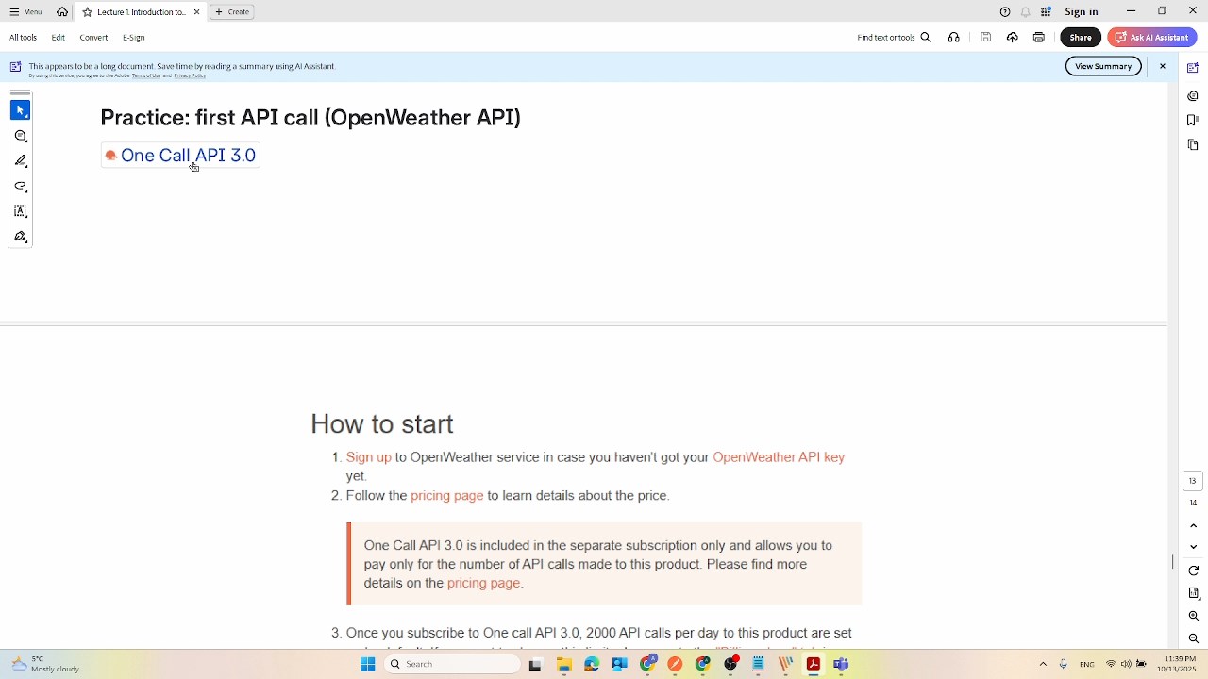Go to the next page arrow
The image size is (1208, 679).
coord(1193,547)
